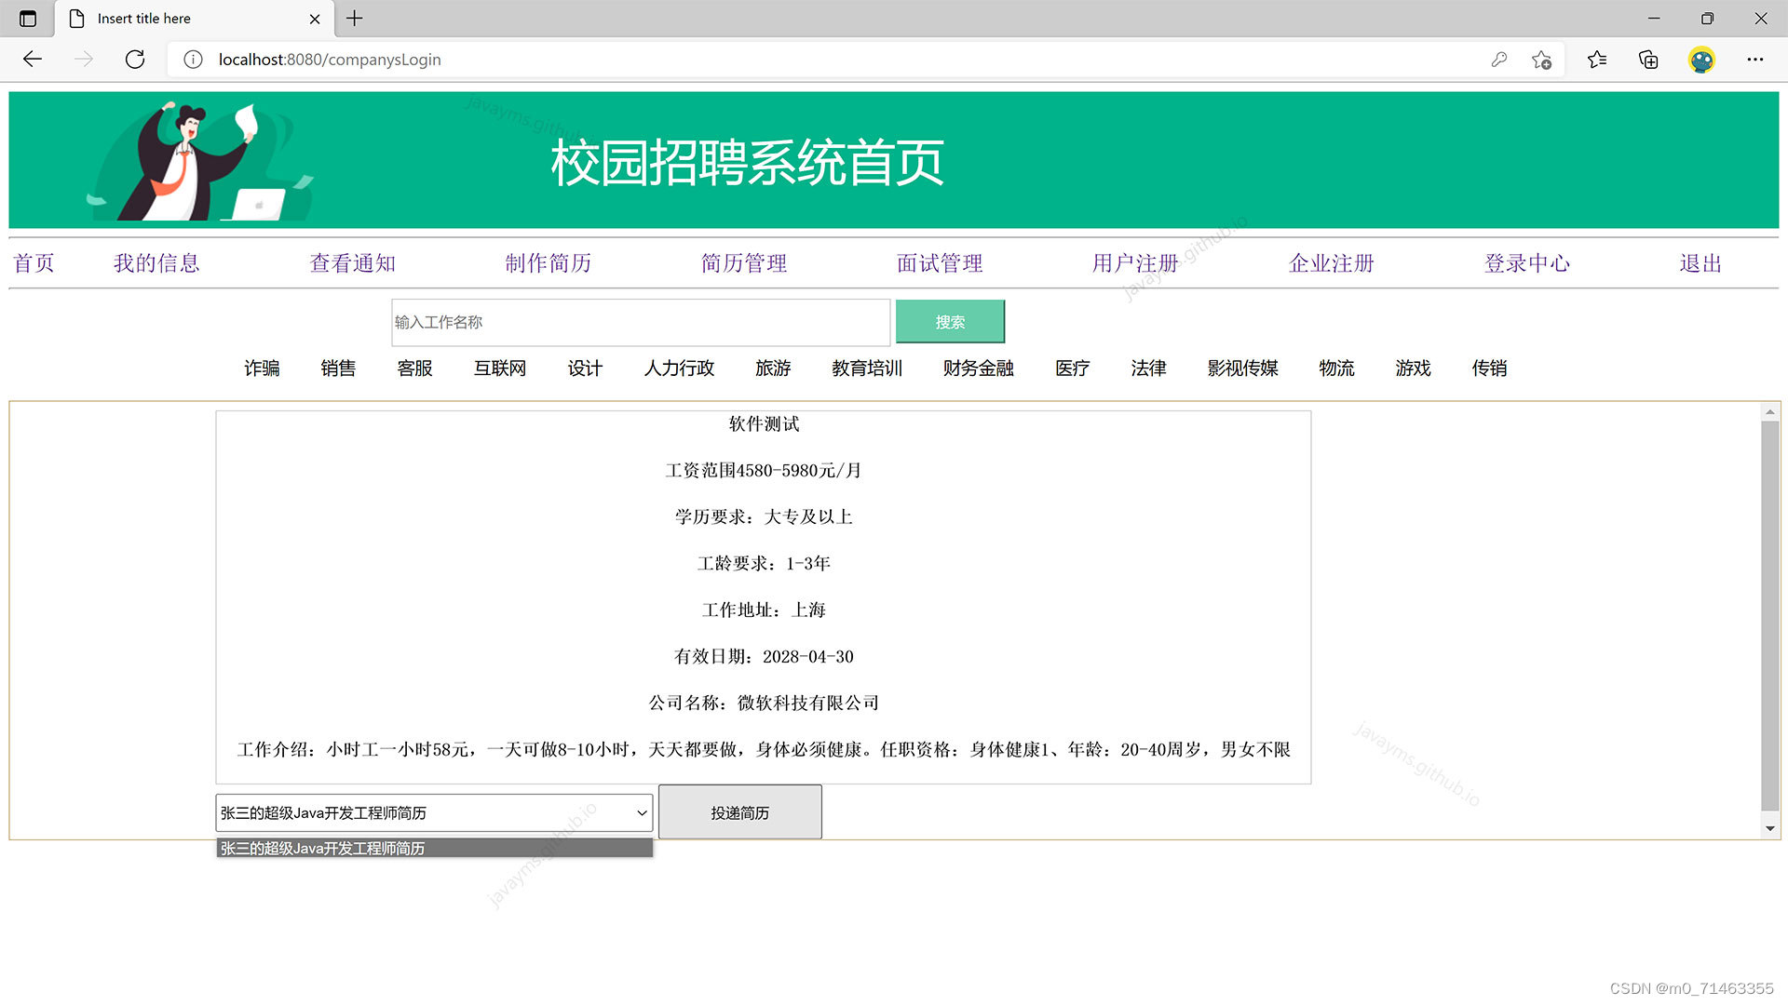The image size is (1788, 1005).
Task: Click the site information icon
Action: point(193,60)
